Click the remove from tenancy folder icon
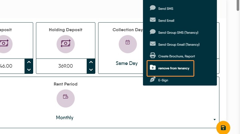This screenshot has width=240, height=134. pyautogui.click(x=152, y=68)
